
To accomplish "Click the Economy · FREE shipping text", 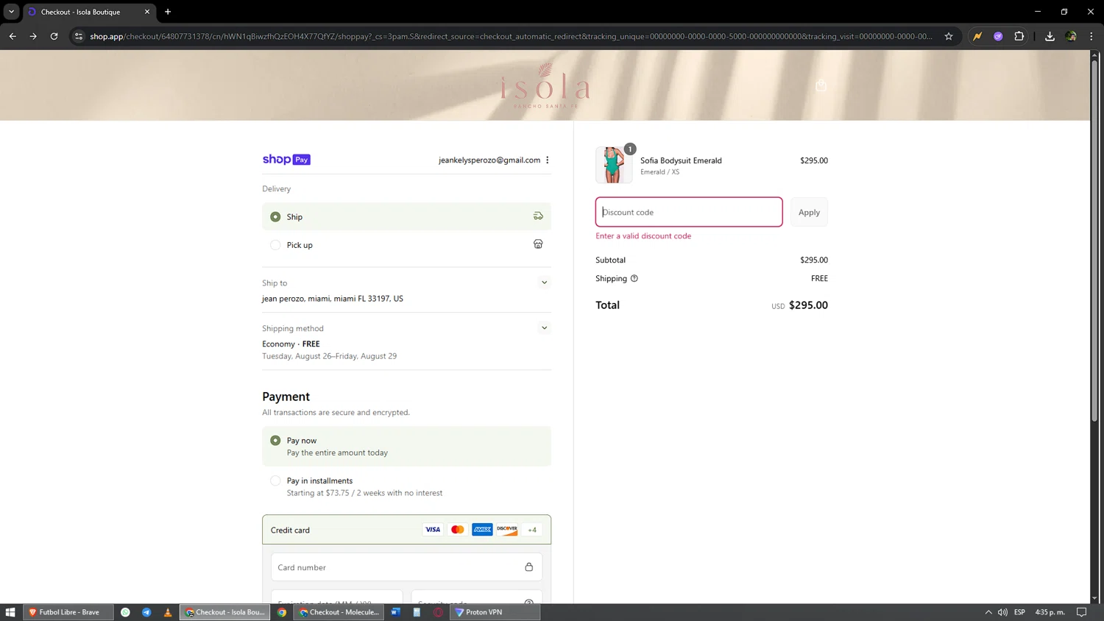I will coord(291,344).
